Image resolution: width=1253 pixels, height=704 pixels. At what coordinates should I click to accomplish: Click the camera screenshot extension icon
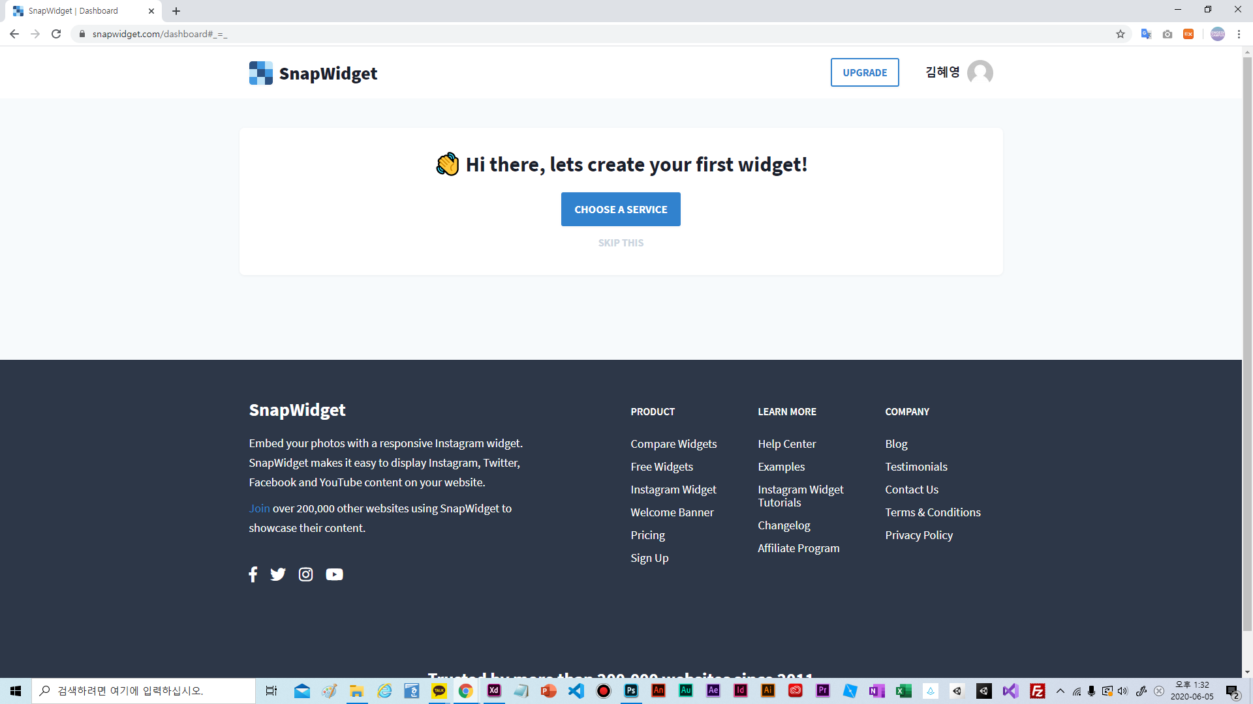point(1168,34)
